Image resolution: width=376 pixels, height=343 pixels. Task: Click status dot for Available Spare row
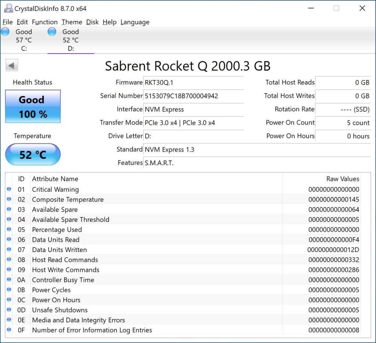(x=9, y=209)
